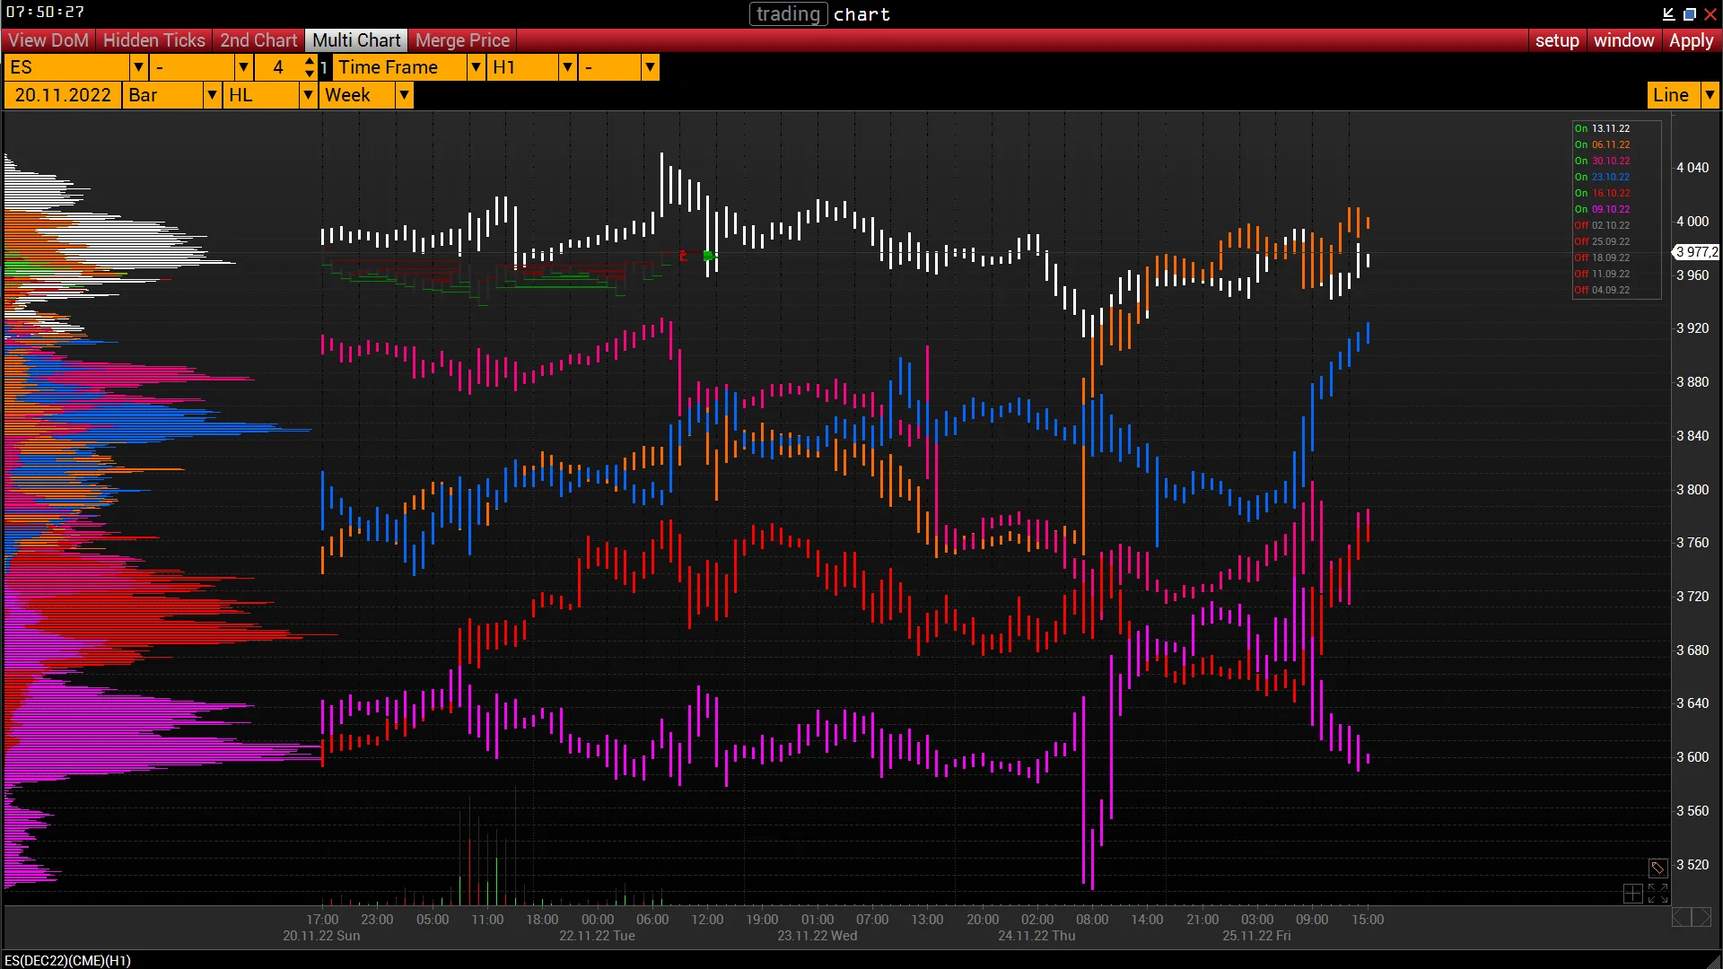Viewport: 1723px width, 969px height.
Task: Turn on the 18.09.22 week series
Action: point(1602,258)
